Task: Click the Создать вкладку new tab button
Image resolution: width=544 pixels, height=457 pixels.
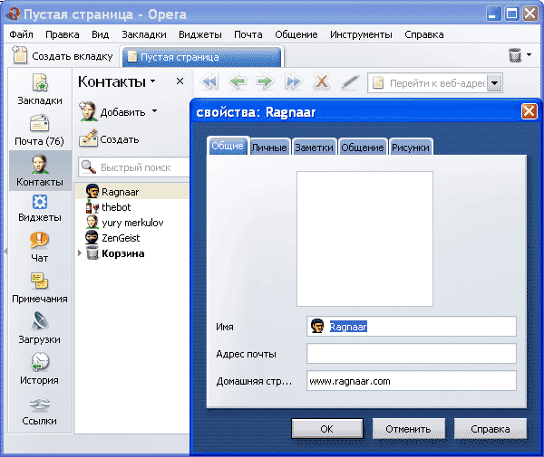Action: [63, 55]
